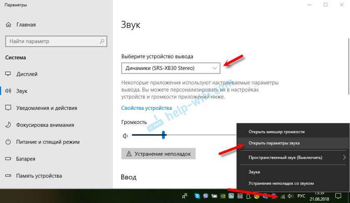Click the Skype icon in system tray
Screen dimensions: 350x203
click(197, 196)
